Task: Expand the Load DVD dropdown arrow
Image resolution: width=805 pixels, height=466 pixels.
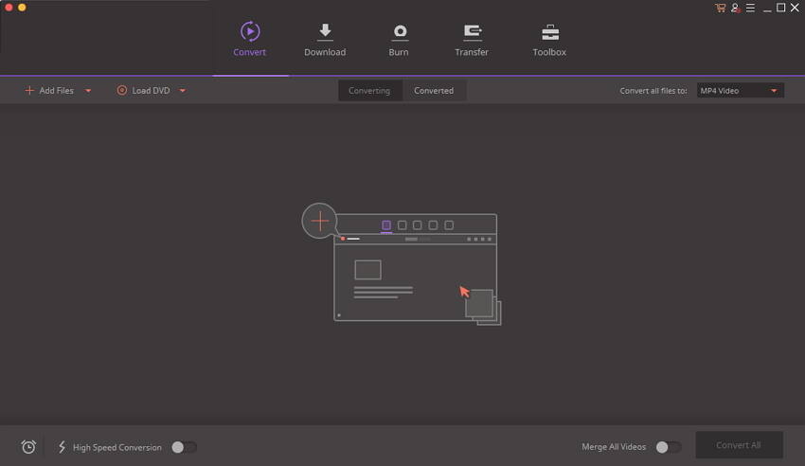Action: [x=183, y=91]
